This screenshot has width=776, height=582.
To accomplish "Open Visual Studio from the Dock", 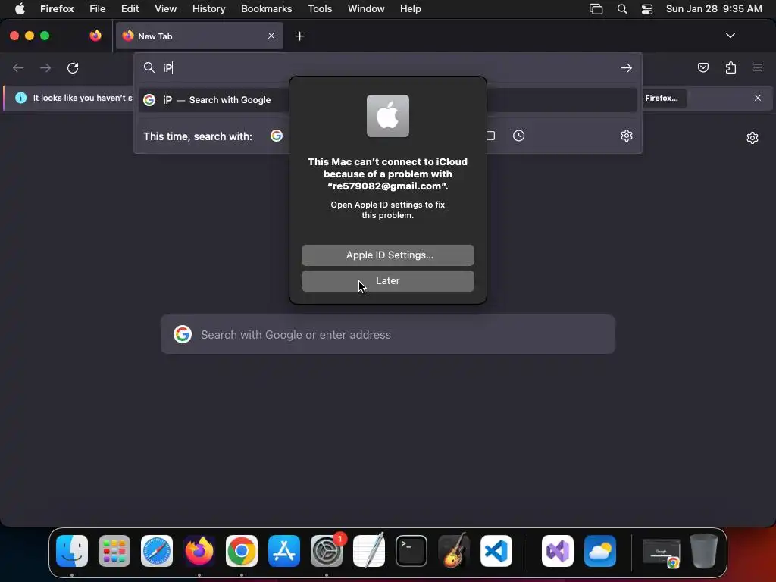I will coord(558,550).
